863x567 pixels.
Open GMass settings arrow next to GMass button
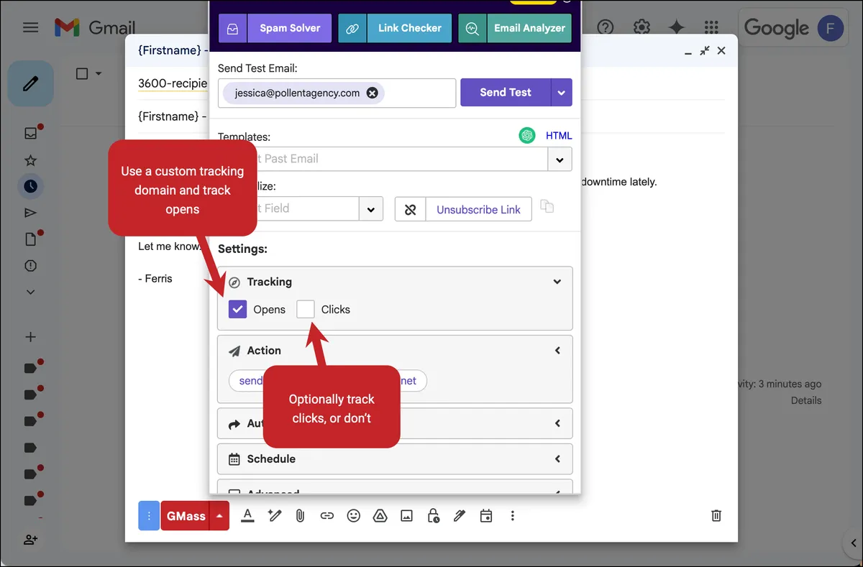click(x=219, y=516)
